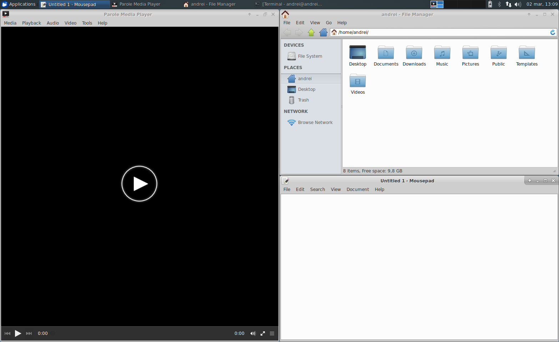Open Browse Network in the sidebar
Image resolution: width=559 pixels, height=342 pixels.
(315, 122)
